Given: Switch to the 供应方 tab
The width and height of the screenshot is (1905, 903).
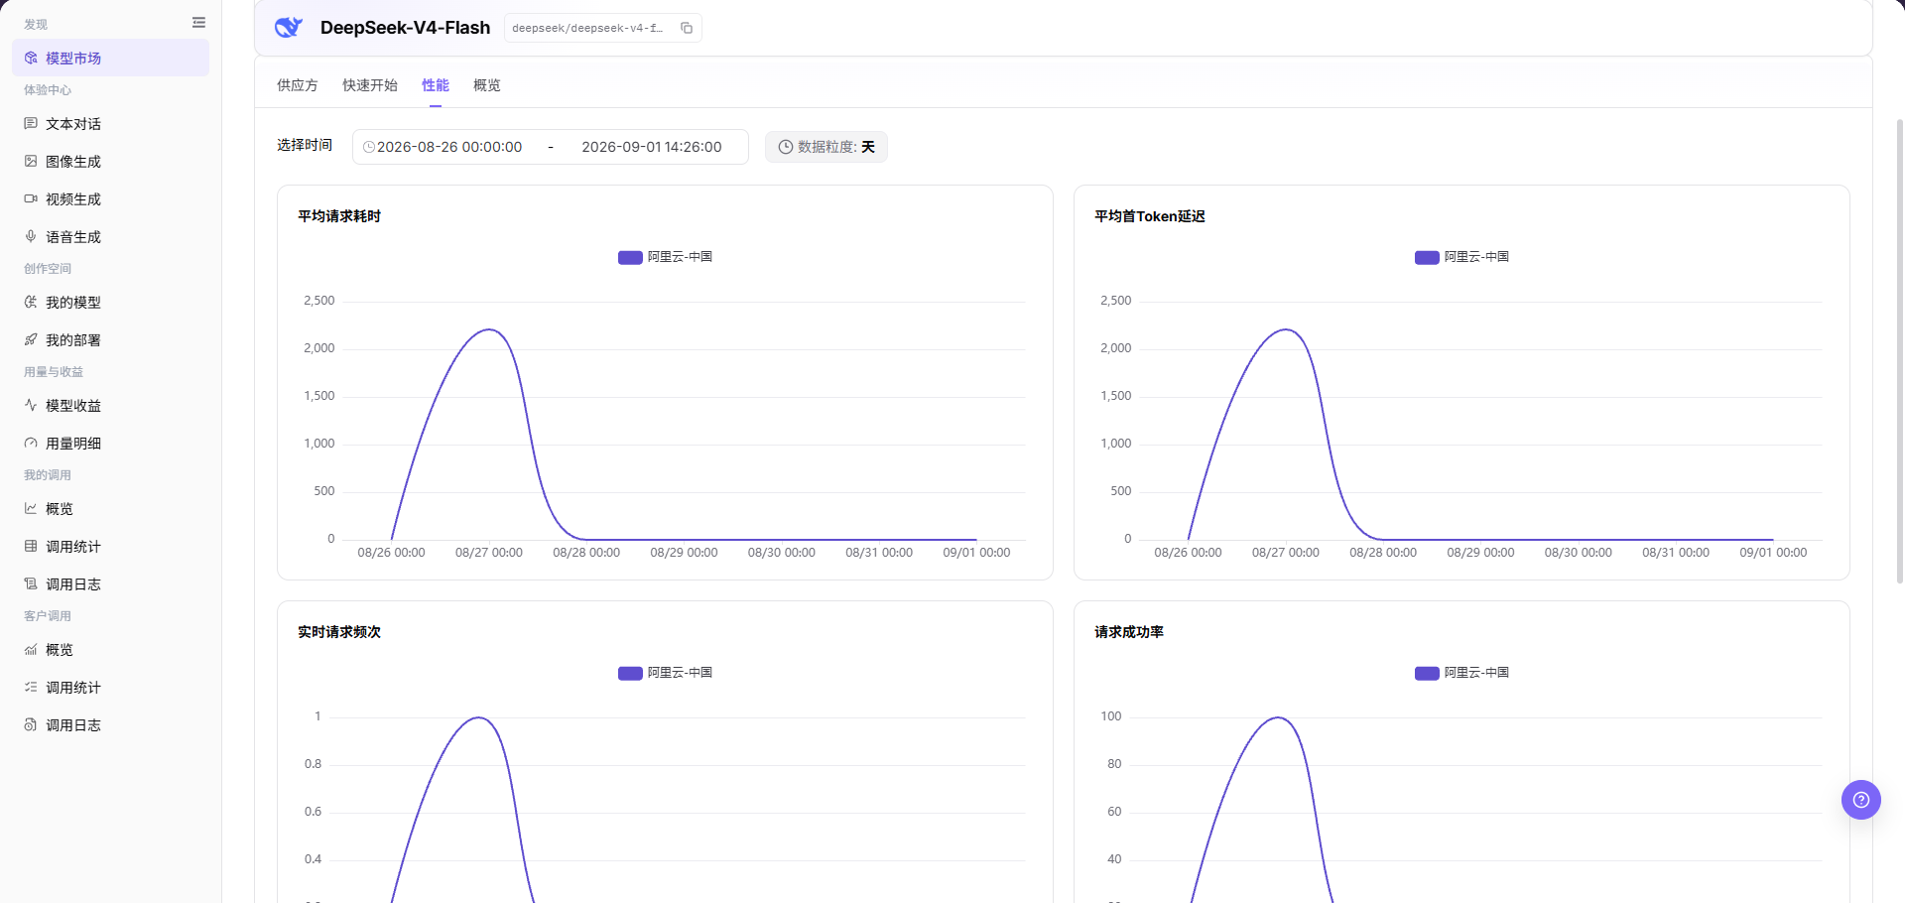Looking at the screenshot, I should [x=298, y=85].
